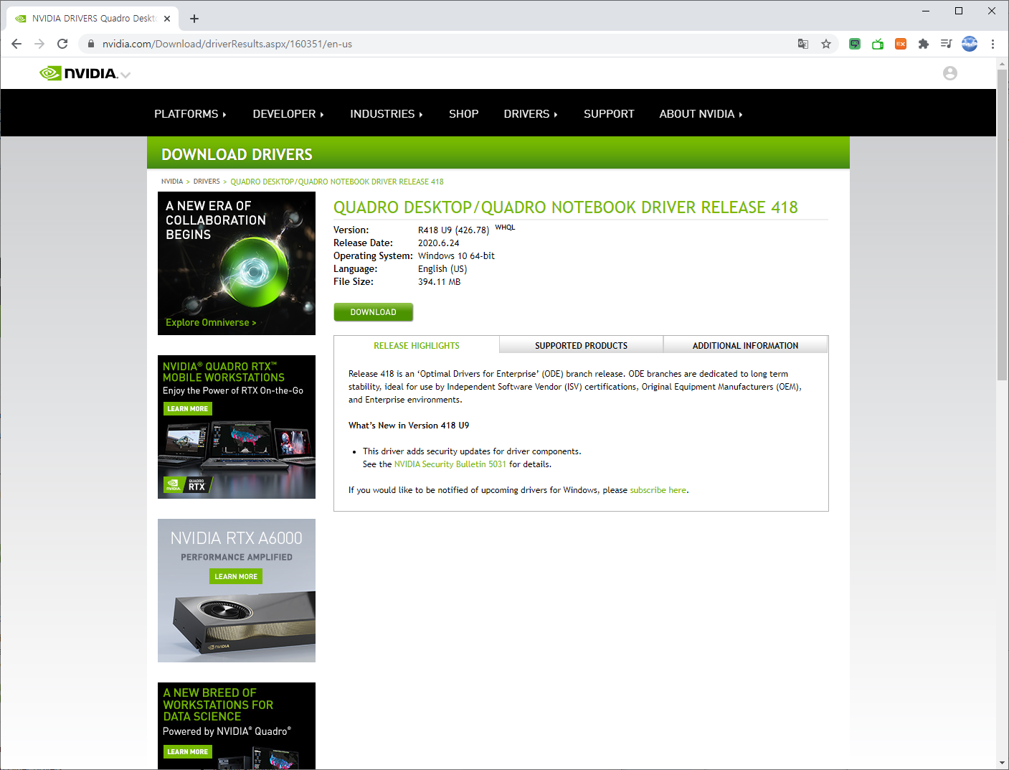The width and height of the screenshot is (1009, 770).
Task: Click the NVIDIA logo
Action: click(79, 73)
